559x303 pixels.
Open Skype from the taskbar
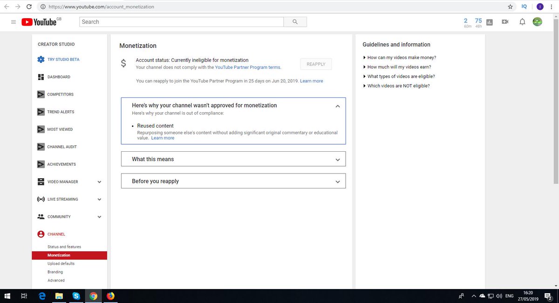pos(76,296)
